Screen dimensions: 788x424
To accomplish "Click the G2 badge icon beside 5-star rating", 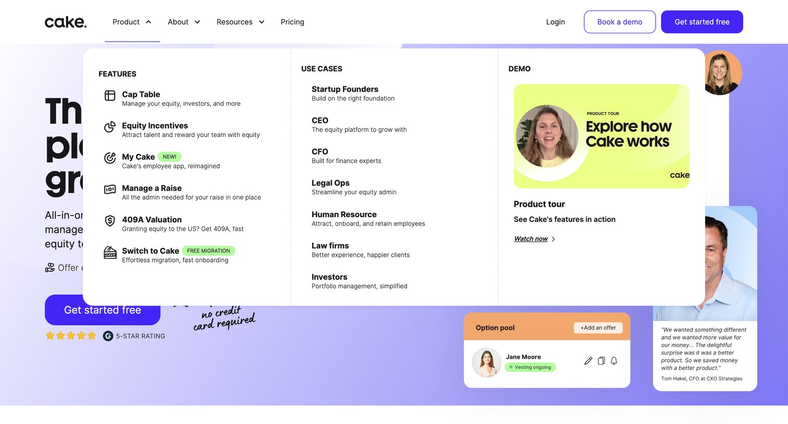I will pyautogui.click(x=108, y=336).
